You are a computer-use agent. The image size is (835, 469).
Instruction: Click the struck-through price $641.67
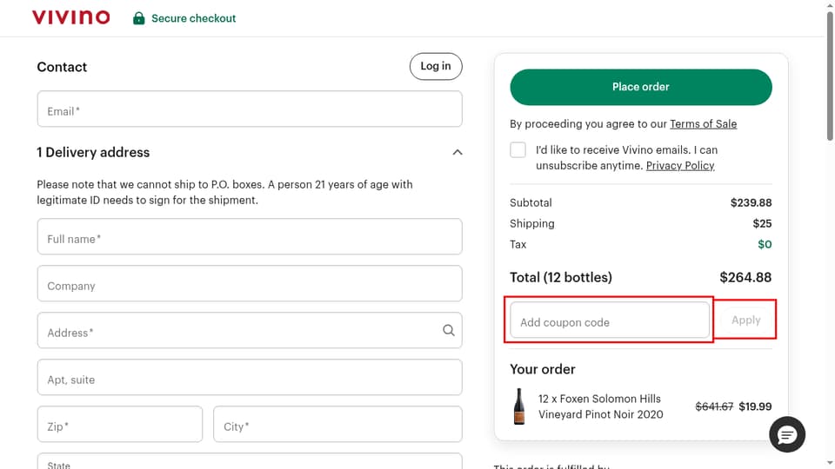pyautogui.click(x=714, y=406)
